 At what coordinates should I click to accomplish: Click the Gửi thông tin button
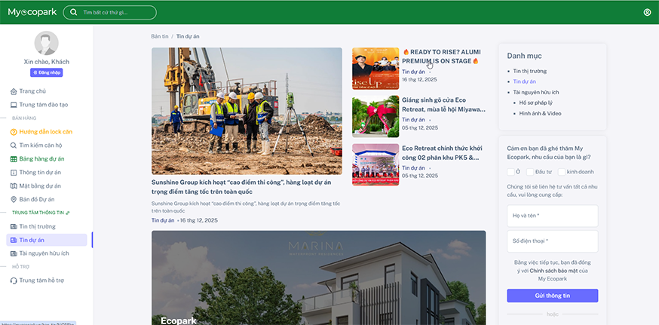click(552, 296)
